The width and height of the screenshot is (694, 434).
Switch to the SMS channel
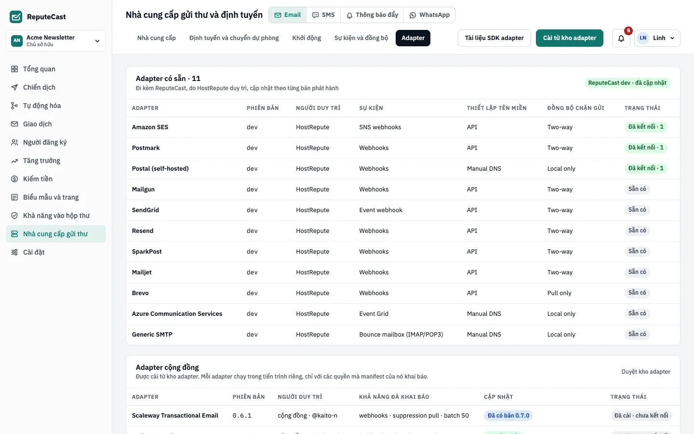(x=323, y=15)
